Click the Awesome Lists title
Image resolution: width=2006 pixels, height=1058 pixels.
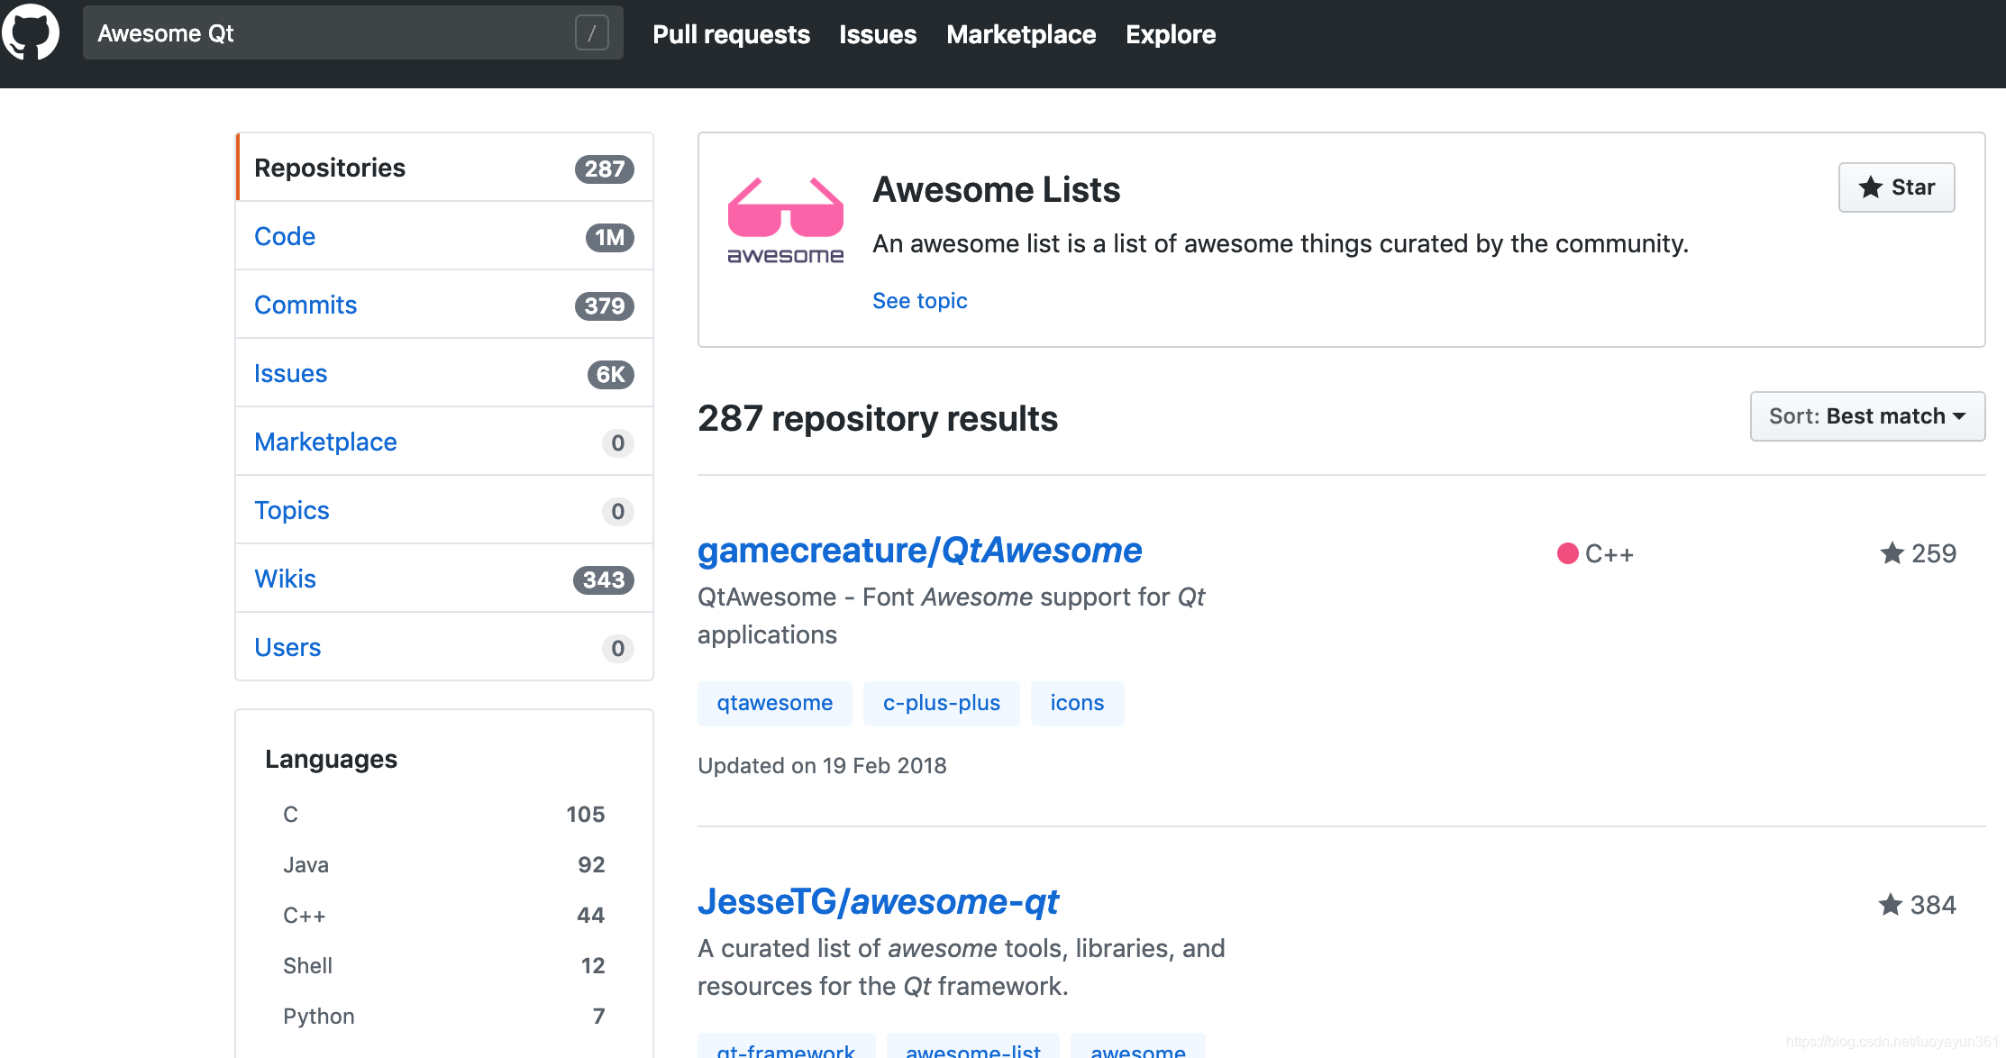(996, 189)
